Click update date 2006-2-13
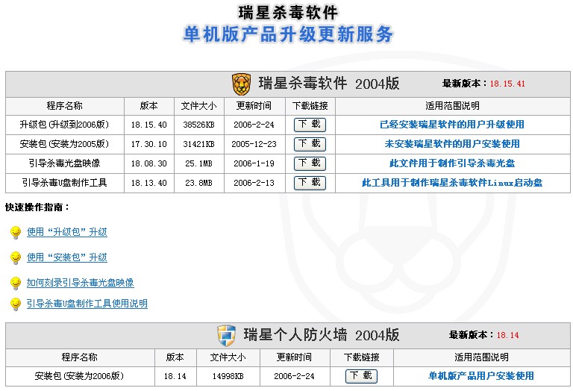 [254, 183]
